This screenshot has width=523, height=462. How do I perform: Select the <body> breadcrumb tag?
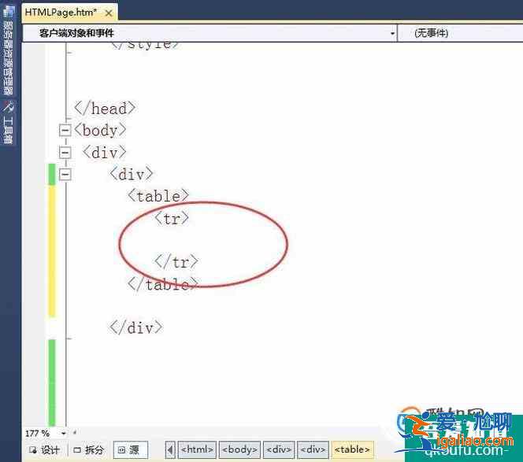click(x=239, y=449)
